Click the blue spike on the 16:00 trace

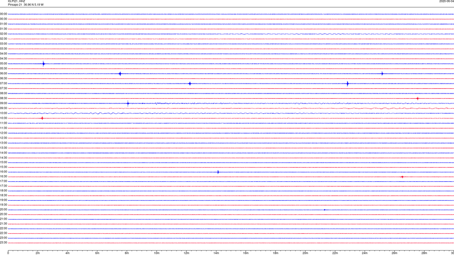(x=218, y=172)
